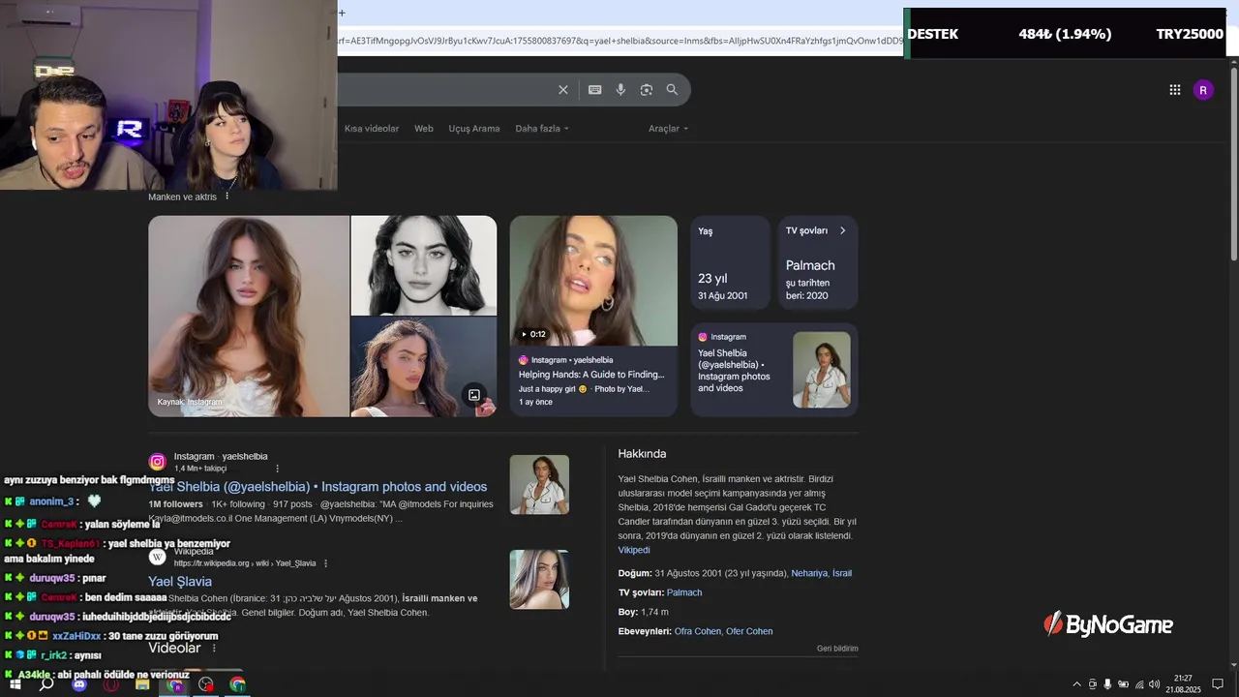Select the Uçuş Arama tab
The width and height of the screenshot is (1239, 697).
474,129
